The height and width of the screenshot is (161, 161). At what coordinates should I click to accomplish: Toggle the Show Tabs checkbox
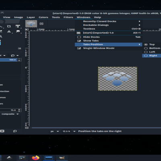point(79,41)
